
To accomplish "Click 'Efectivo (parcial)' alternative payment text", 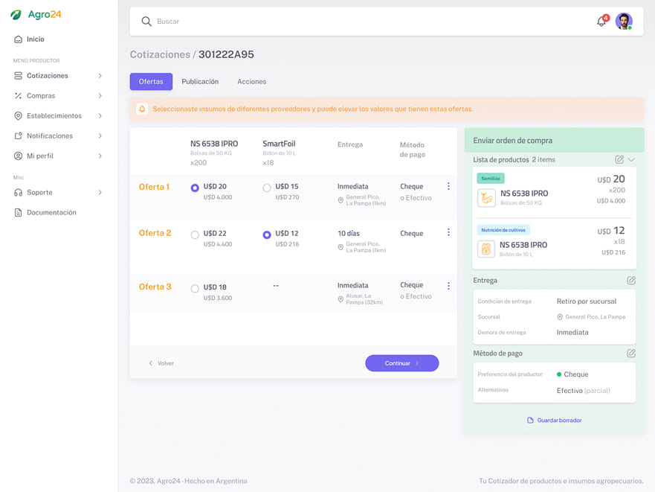I will [583, 390].
